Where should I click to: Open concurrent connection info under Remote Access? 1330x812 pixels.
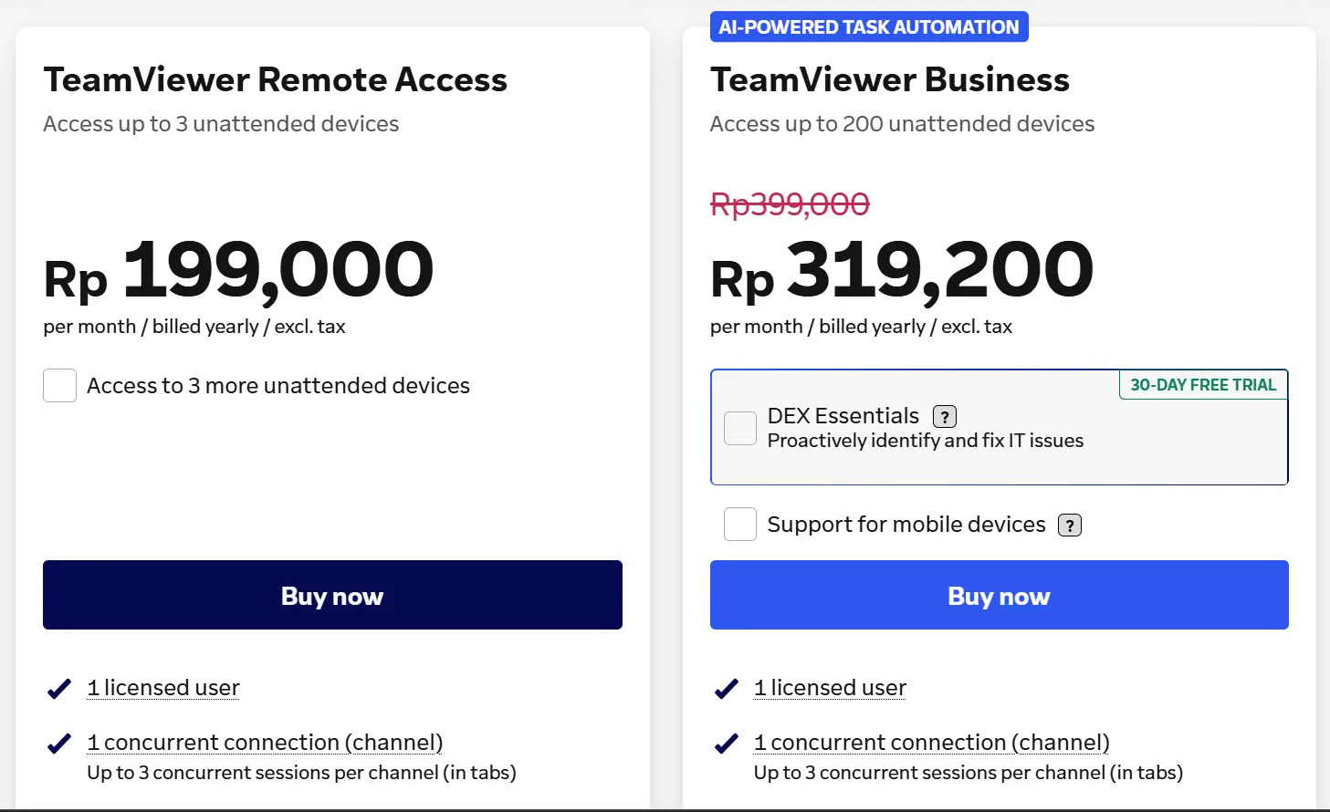pos(265,743)
